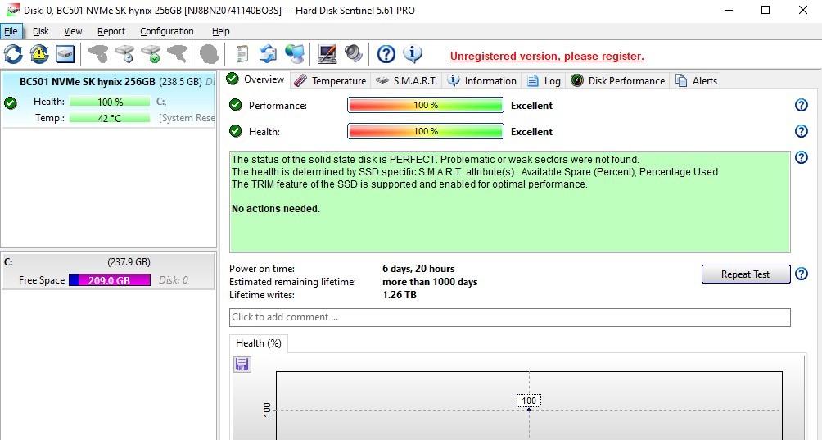
Task: Click the green Temp. 42 °C bar
Action: (110, 118)
